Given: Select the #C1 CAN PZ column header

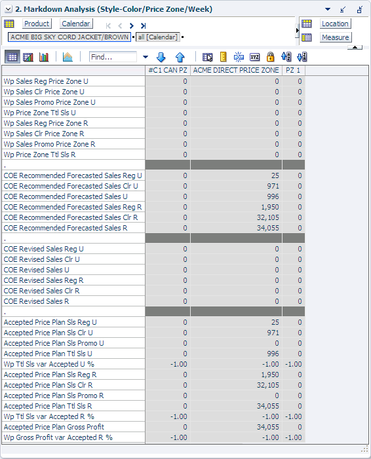Looking at the screenshot, I should point(168,70).
